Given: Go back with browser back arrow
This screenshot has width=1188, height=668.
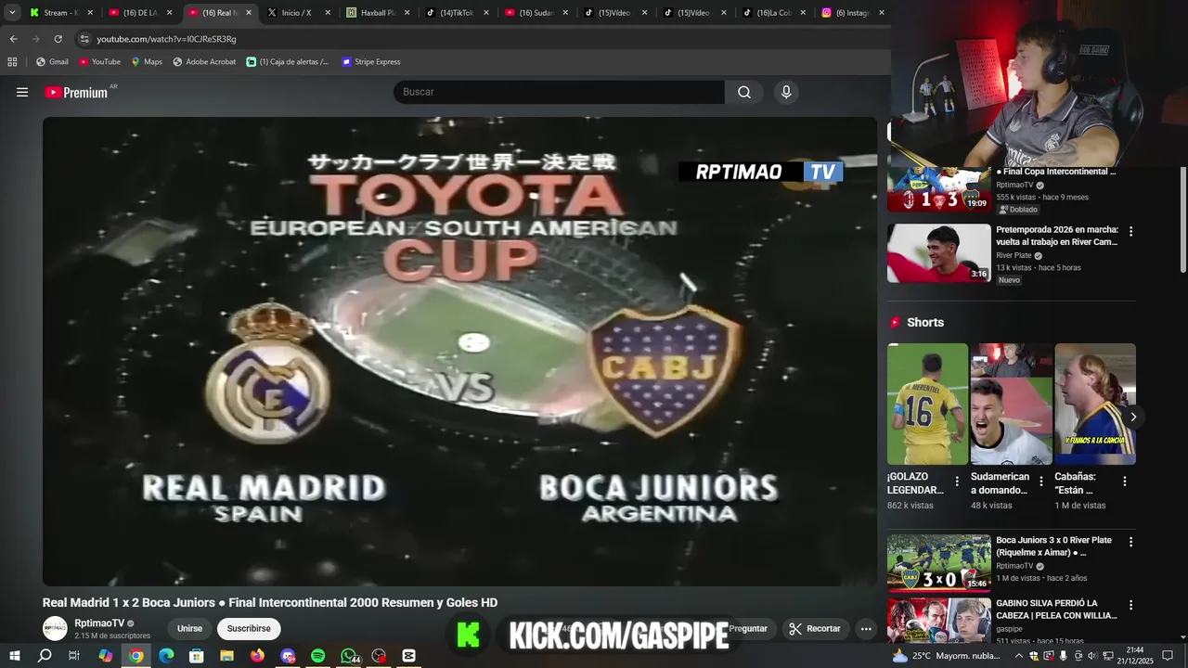Looking at the screenshot, I should click(13, 39).
